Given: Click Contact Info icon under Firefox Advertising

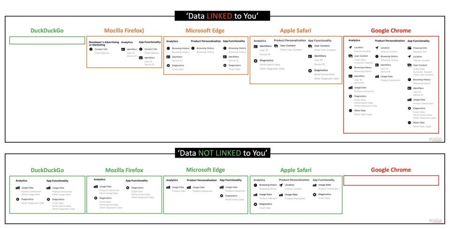Looking at the screenshot, I should [x=91, y=49].
